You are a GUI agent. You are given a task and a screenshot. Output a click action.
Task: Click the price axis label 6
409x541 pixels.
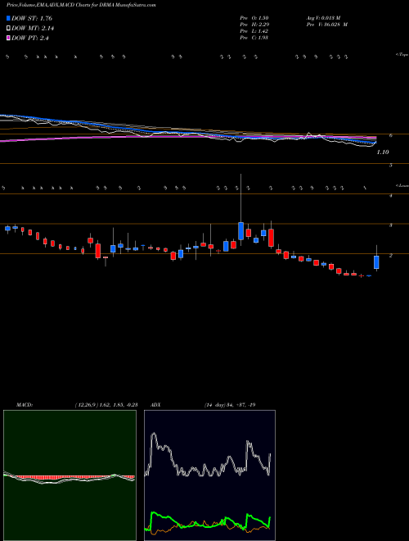pyautogui.click(x=391, y=135)
